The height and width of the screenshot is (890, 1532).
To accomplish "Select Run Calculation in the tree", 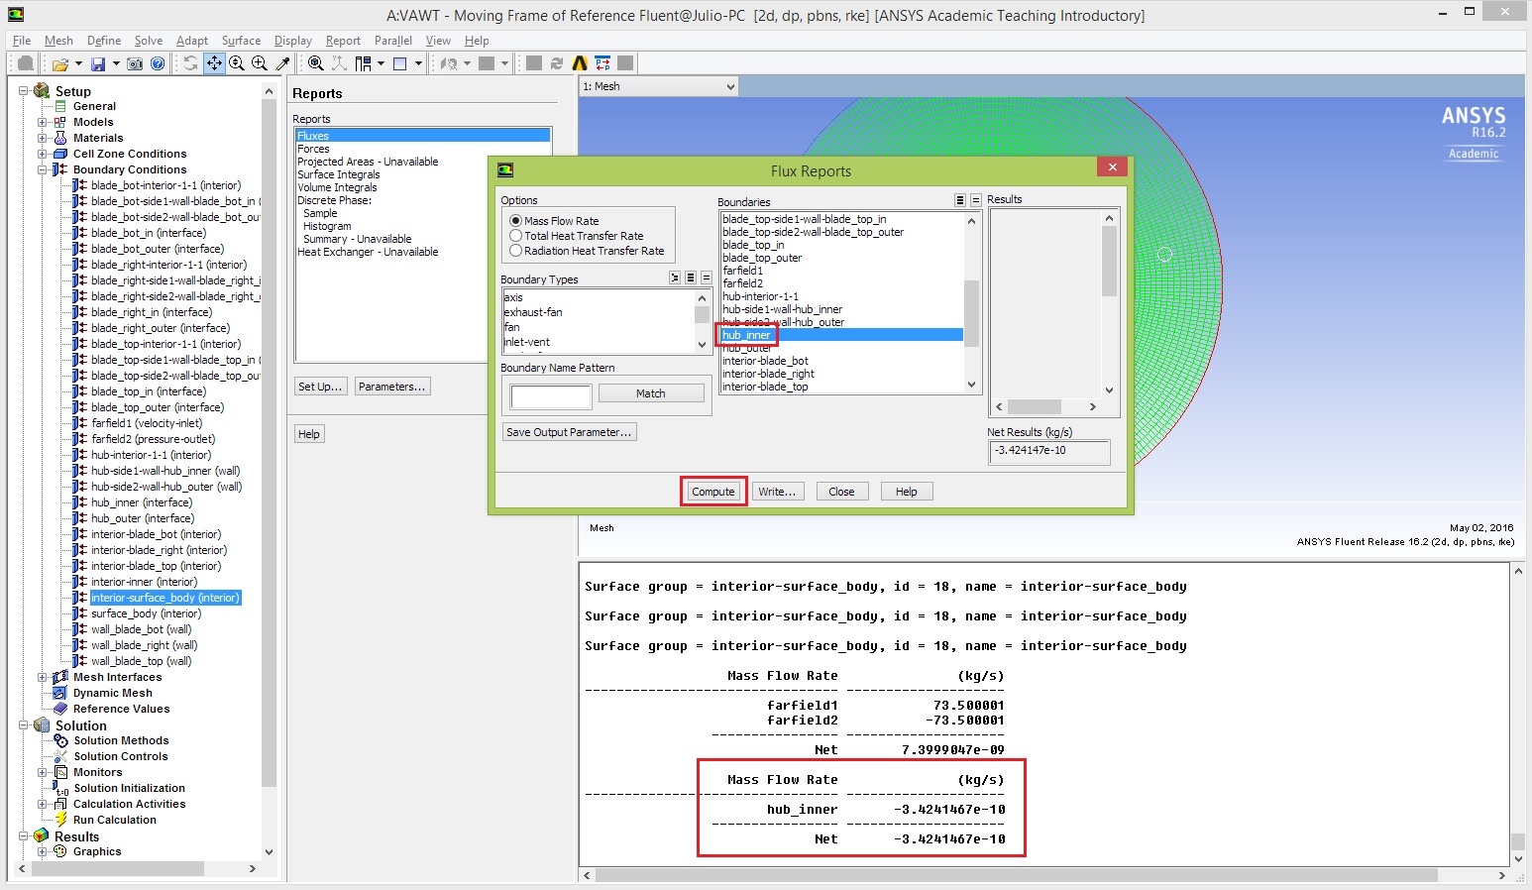I will point(115,820).
